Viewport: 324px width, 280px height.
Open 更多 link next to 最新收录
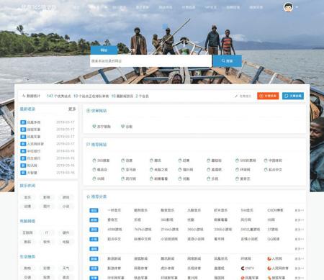72,109
